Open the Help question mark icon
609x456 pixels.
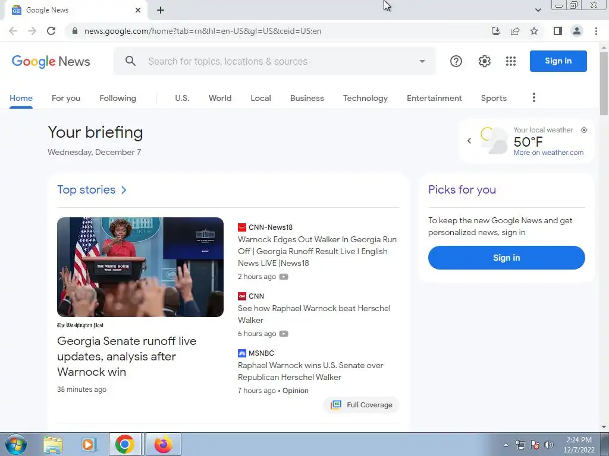[456, 61]
